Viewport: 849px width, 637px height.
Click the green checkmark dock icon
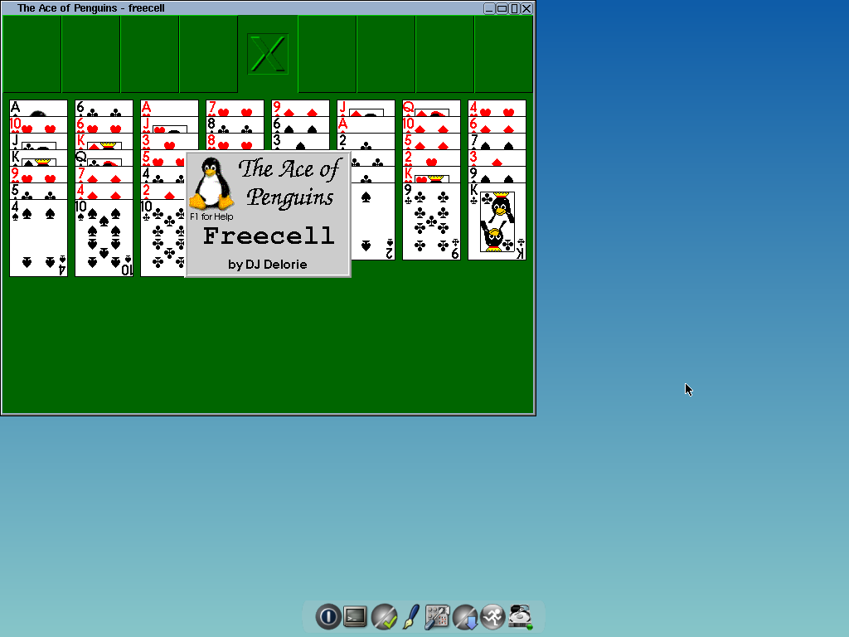click(x=383, y=616)
